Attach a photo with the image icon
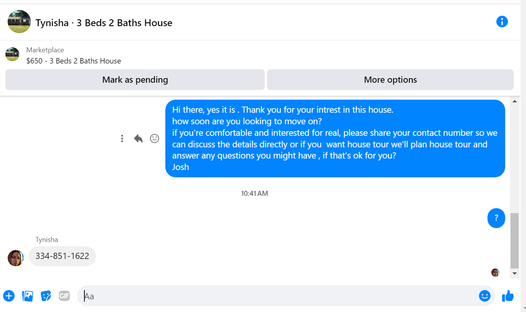The image size is (526, 312). (x=28, y=296)
